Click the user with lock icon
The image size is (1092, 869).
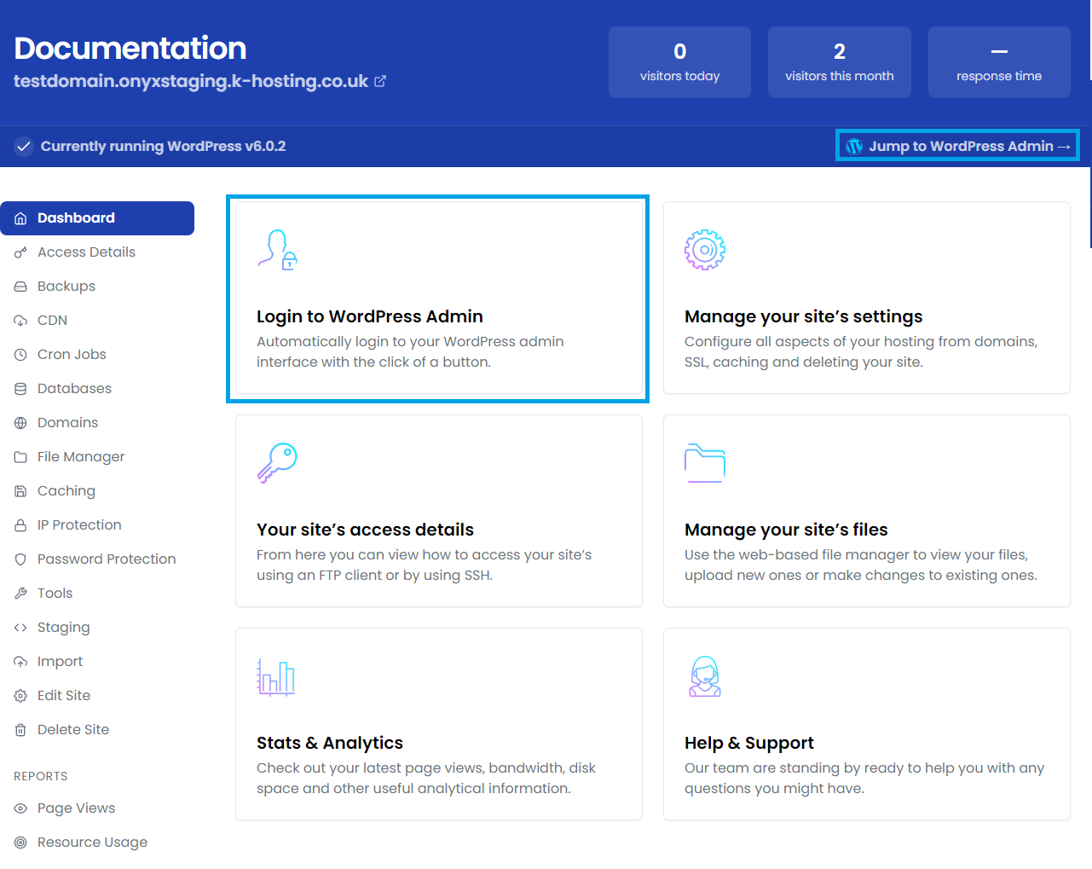278,250
